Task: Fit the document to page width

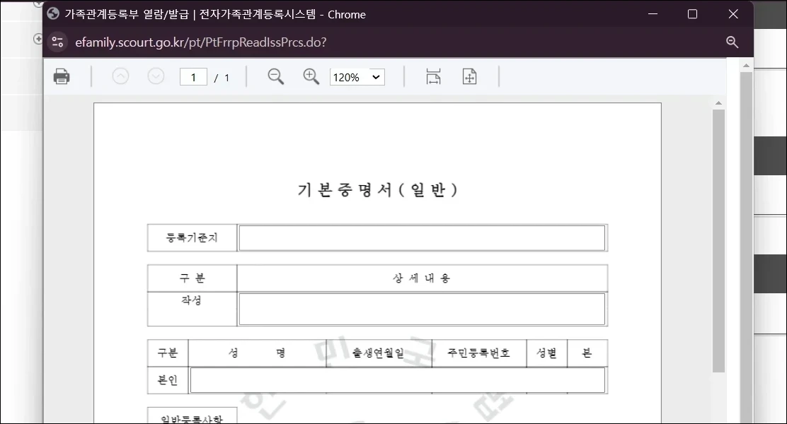Action: [434, 76]
